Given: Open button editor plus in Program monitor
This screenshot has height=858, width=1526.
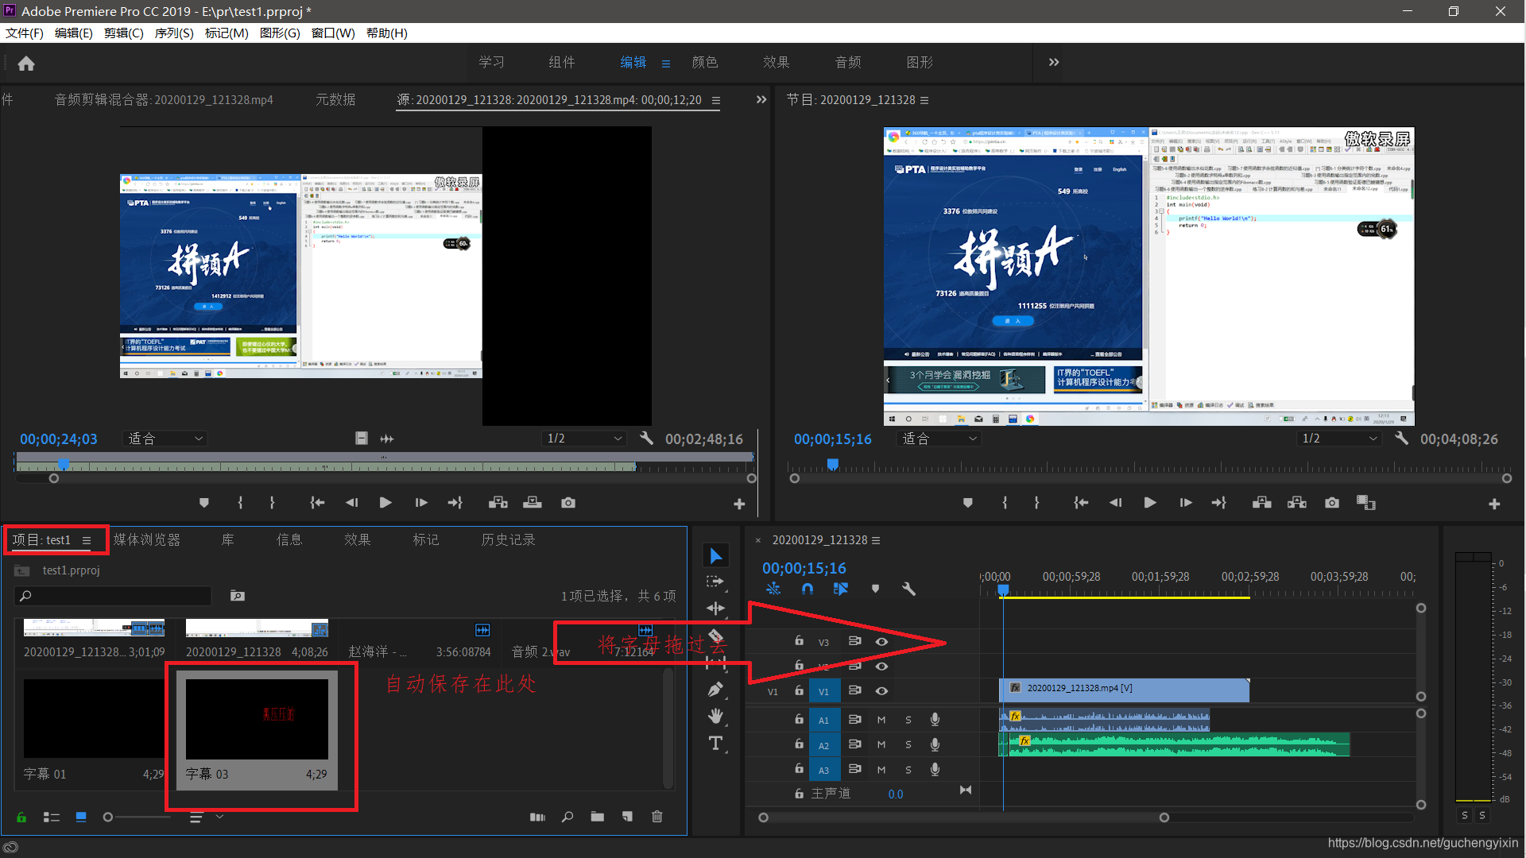Looking at the screenshot, I should tap(1494, 504).
